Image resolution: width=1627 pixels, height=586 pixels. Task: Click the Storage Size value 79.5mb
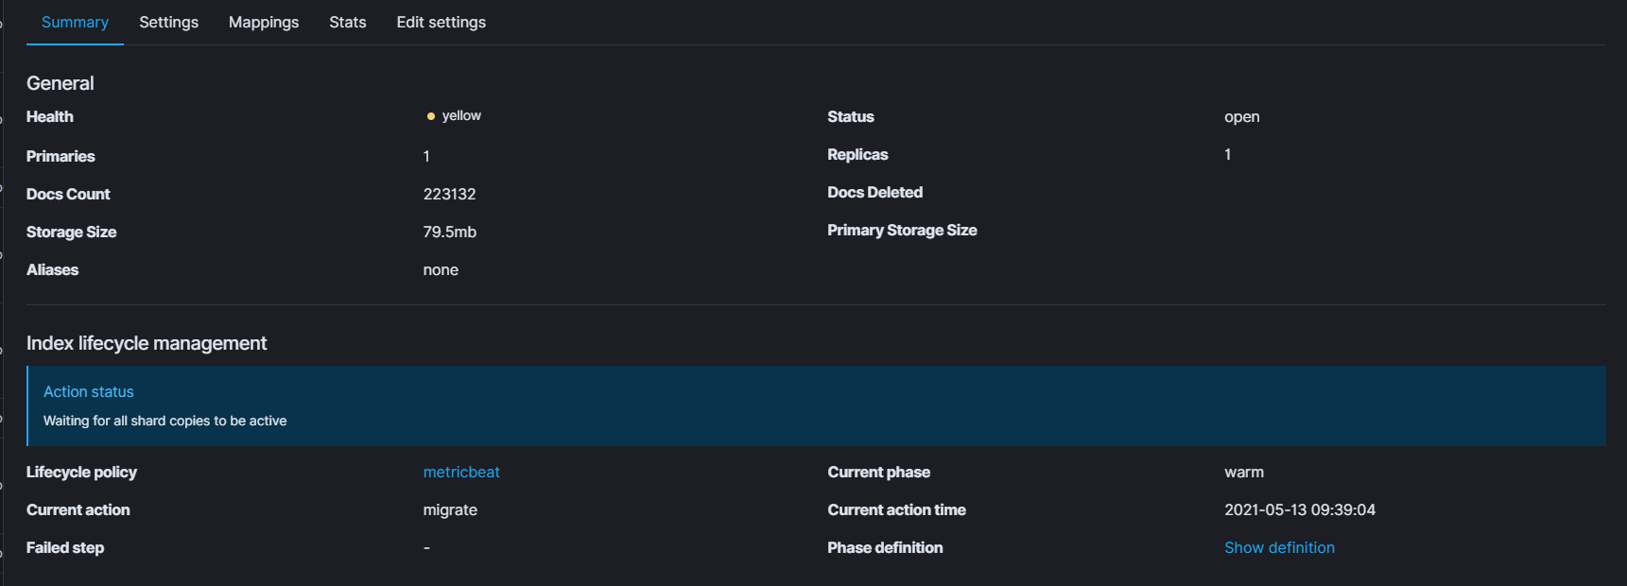tap(449, 233)
